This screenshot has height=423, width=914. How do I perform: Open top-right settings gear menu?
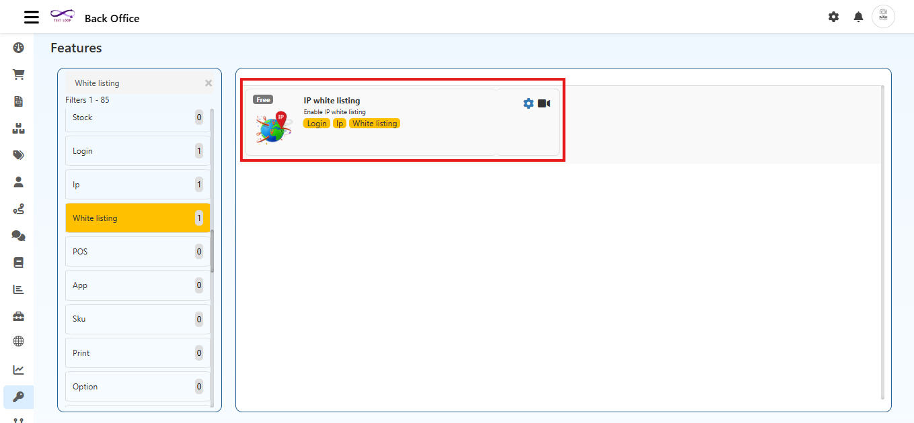[833, 16]
